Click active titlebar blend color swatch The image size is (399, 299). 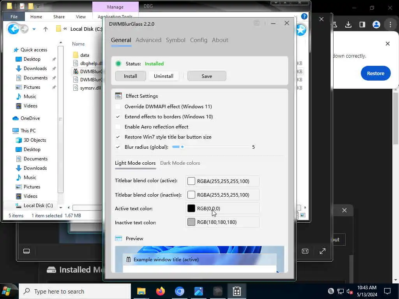tap(191, 181)
